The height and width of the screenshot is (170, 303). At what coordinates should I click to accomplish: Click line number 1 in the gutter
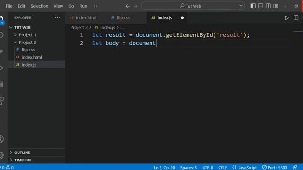point(82,35)
